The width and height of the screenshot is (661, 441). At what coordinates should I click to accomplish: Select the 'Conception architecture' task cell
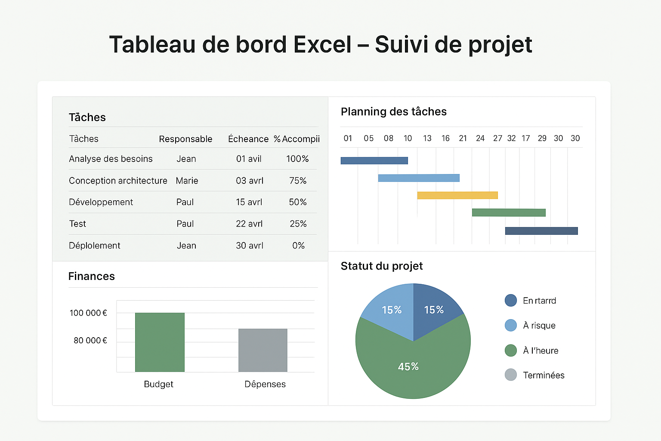pyautogui.click(x=118, y=181)
